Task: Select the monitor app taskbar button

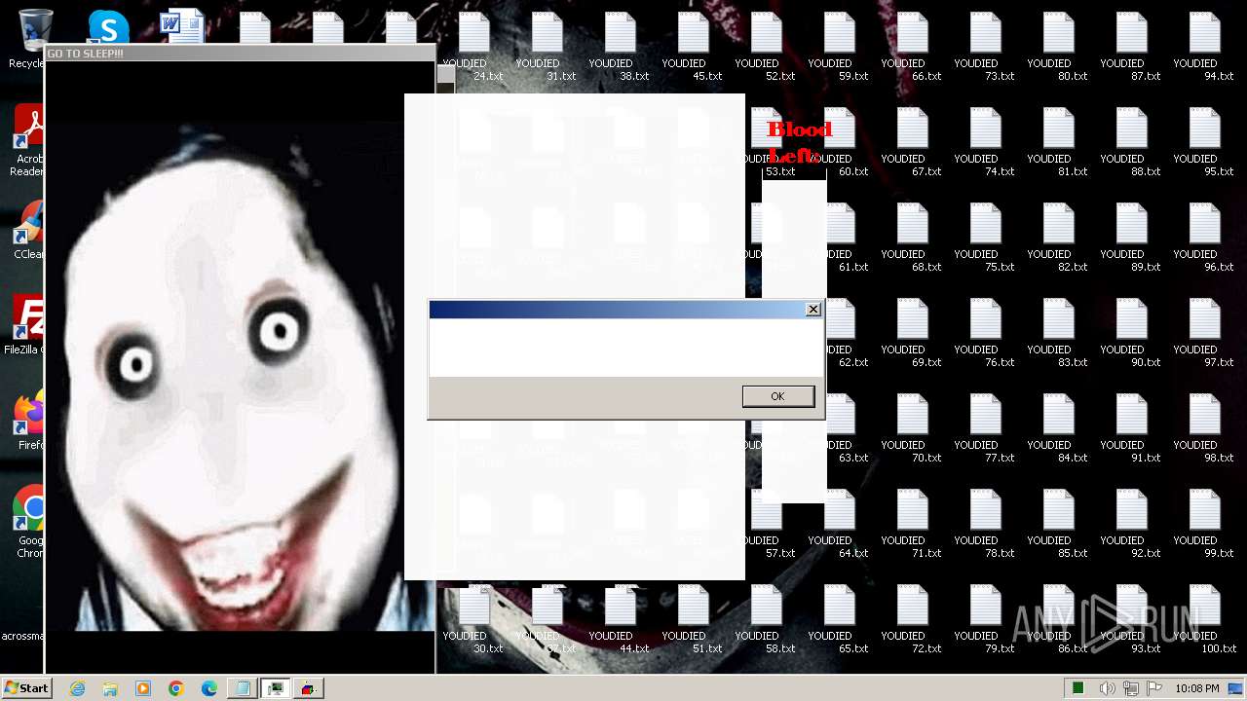Action: click(x=276, y=688)
